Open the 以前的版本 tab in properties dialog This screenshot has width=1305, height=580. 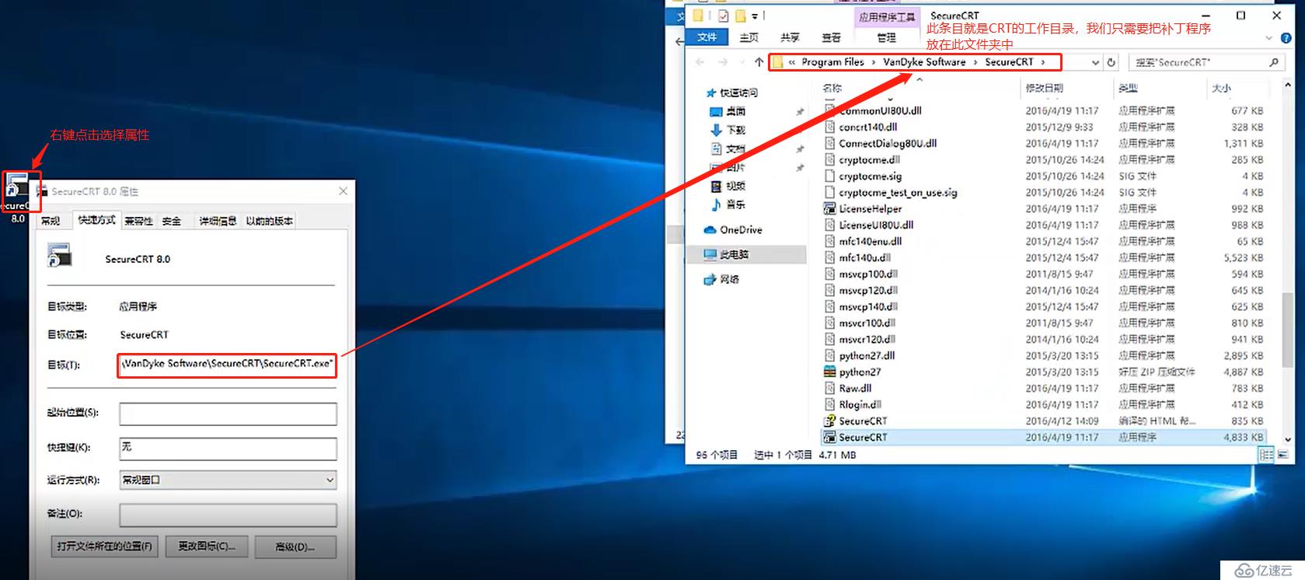click(x=270, y=221)
